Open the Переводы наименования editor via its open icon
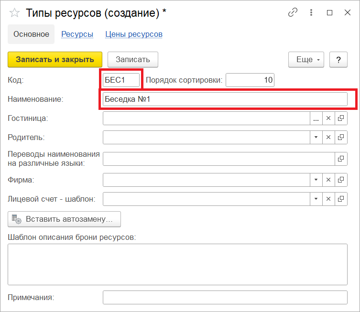Viewport: 360px width, 312px height. click(341, 159)
